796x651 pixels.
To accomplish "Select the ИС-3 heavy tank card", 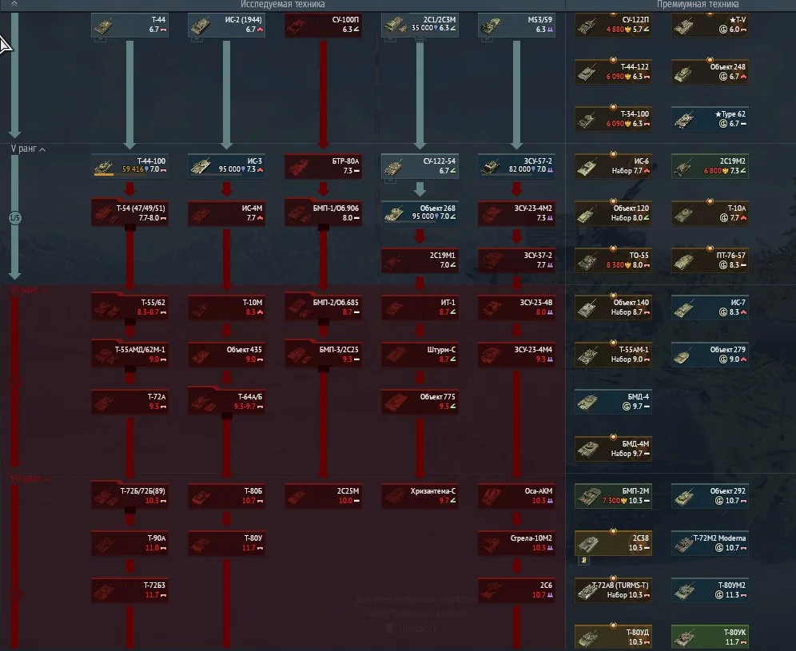I will coord(225,165).
